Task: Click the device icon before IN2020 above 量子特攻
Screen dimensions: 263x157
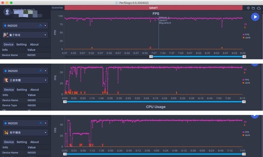Action: [5, 25]
